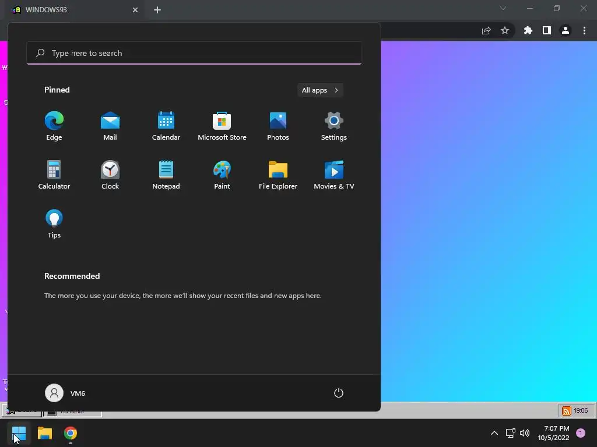The width and height of the screenshot is (597, 447).
Task: Open the Tips app
Action: [x=54, y=224]
